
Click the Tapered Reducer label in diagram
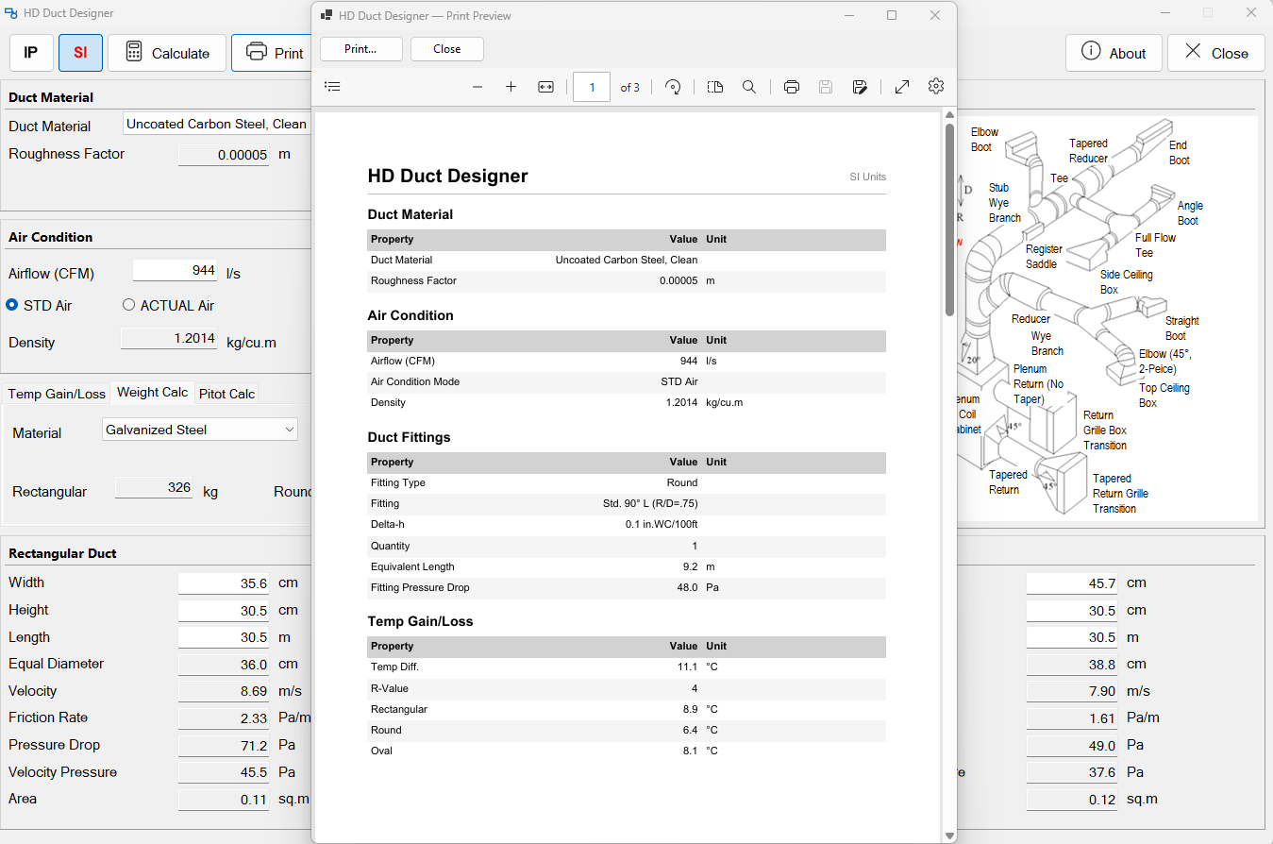(x=1088, y=151)
